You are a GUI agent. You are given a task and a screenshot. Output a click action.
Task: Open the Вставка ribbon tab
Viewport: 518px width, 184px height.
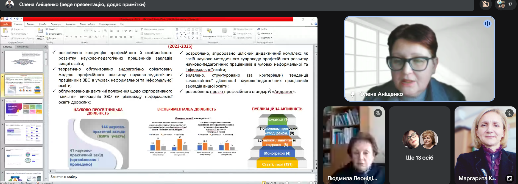click(31, 24)
